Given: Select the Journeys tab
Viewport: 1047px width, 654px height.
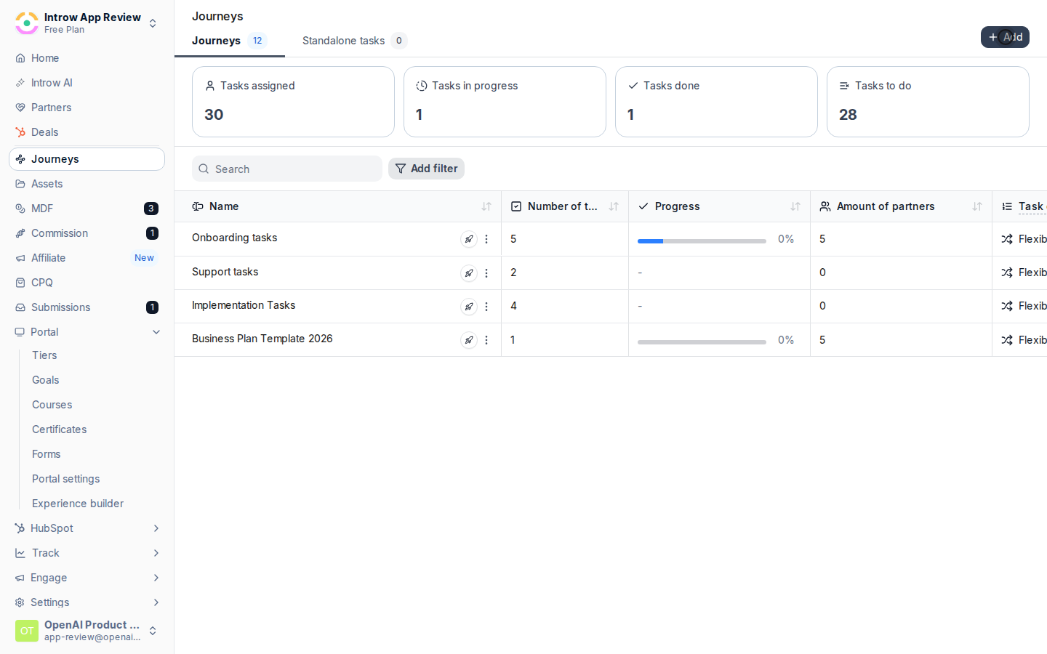Looking at the screenshot, I should coord(229,41).
